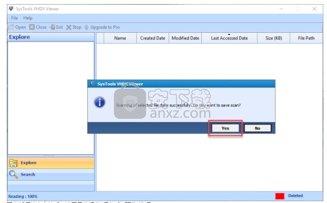
Task: Sort by the Name column header
Action: 120,38
